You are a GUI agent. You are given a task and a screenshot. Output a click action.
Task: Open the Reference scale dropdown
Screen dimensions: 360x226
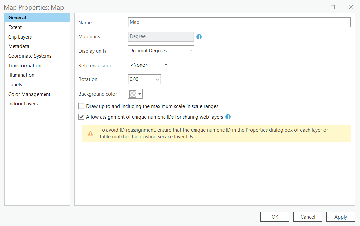(165, 65)
